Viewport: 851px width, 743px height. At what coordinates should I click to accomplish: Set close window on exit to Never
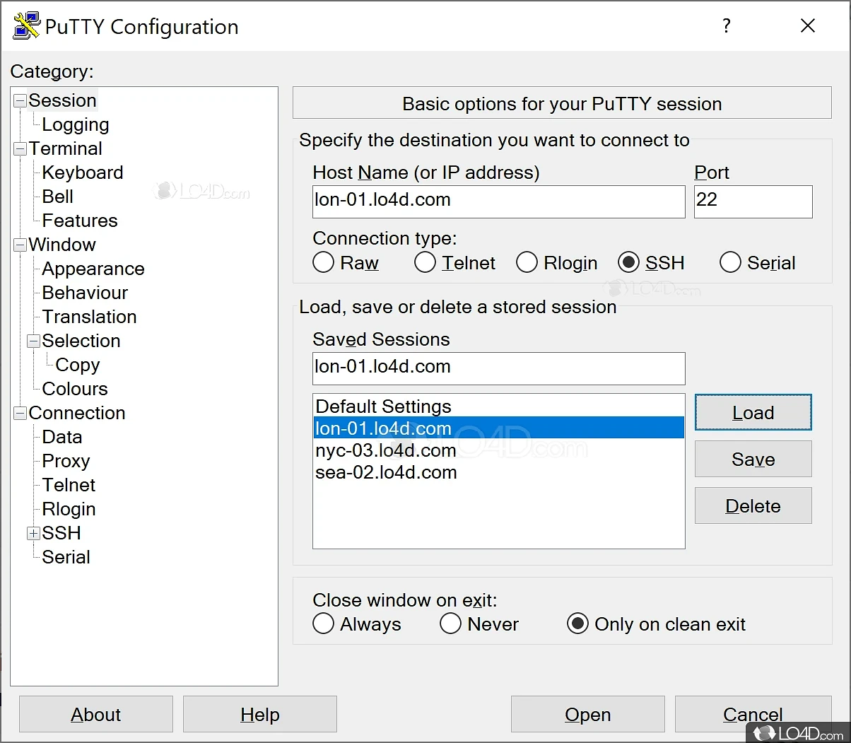click(450, 624)
